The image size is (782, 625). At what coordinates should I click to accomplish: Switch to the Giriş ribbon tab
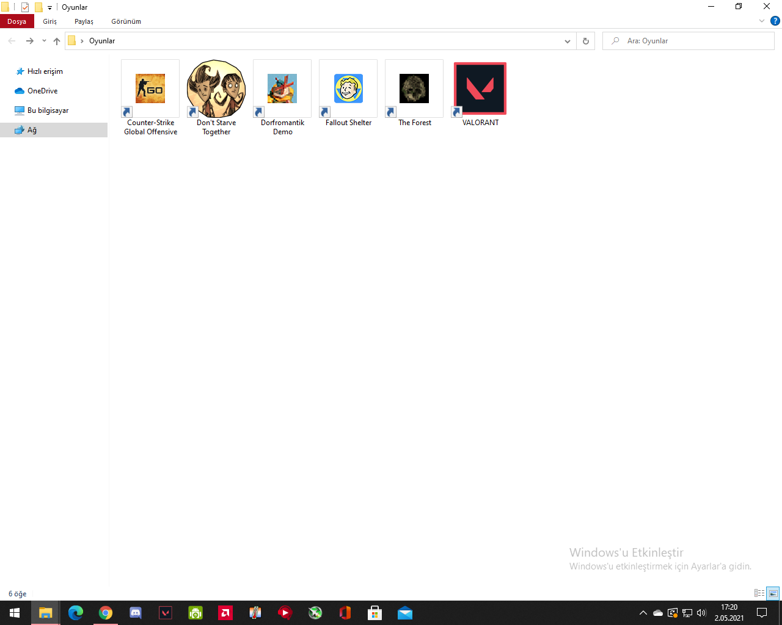[50, 21]
